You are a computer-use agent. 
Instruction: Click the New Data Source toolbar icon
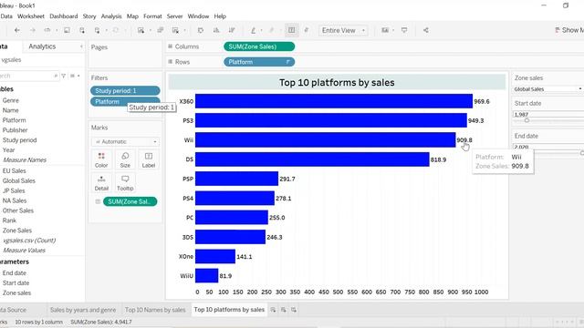82,30
